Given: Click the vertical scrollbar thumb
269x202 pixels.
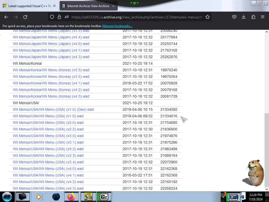Looking at the screenshot, I should 267,150.
